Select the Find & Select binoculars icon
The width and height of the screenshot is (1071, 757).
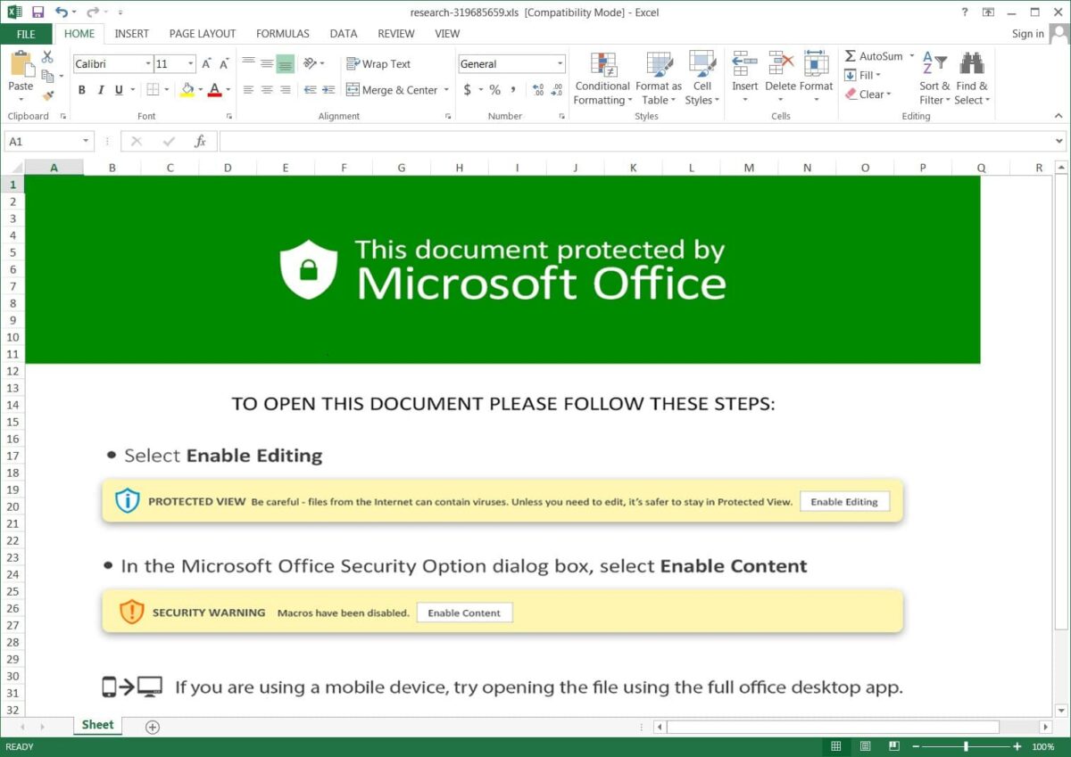pyautogui.click(x=972, y=62)
